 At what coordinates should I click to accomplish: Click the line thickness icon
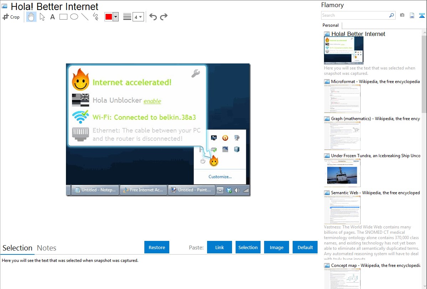click(x=127, y=17)
